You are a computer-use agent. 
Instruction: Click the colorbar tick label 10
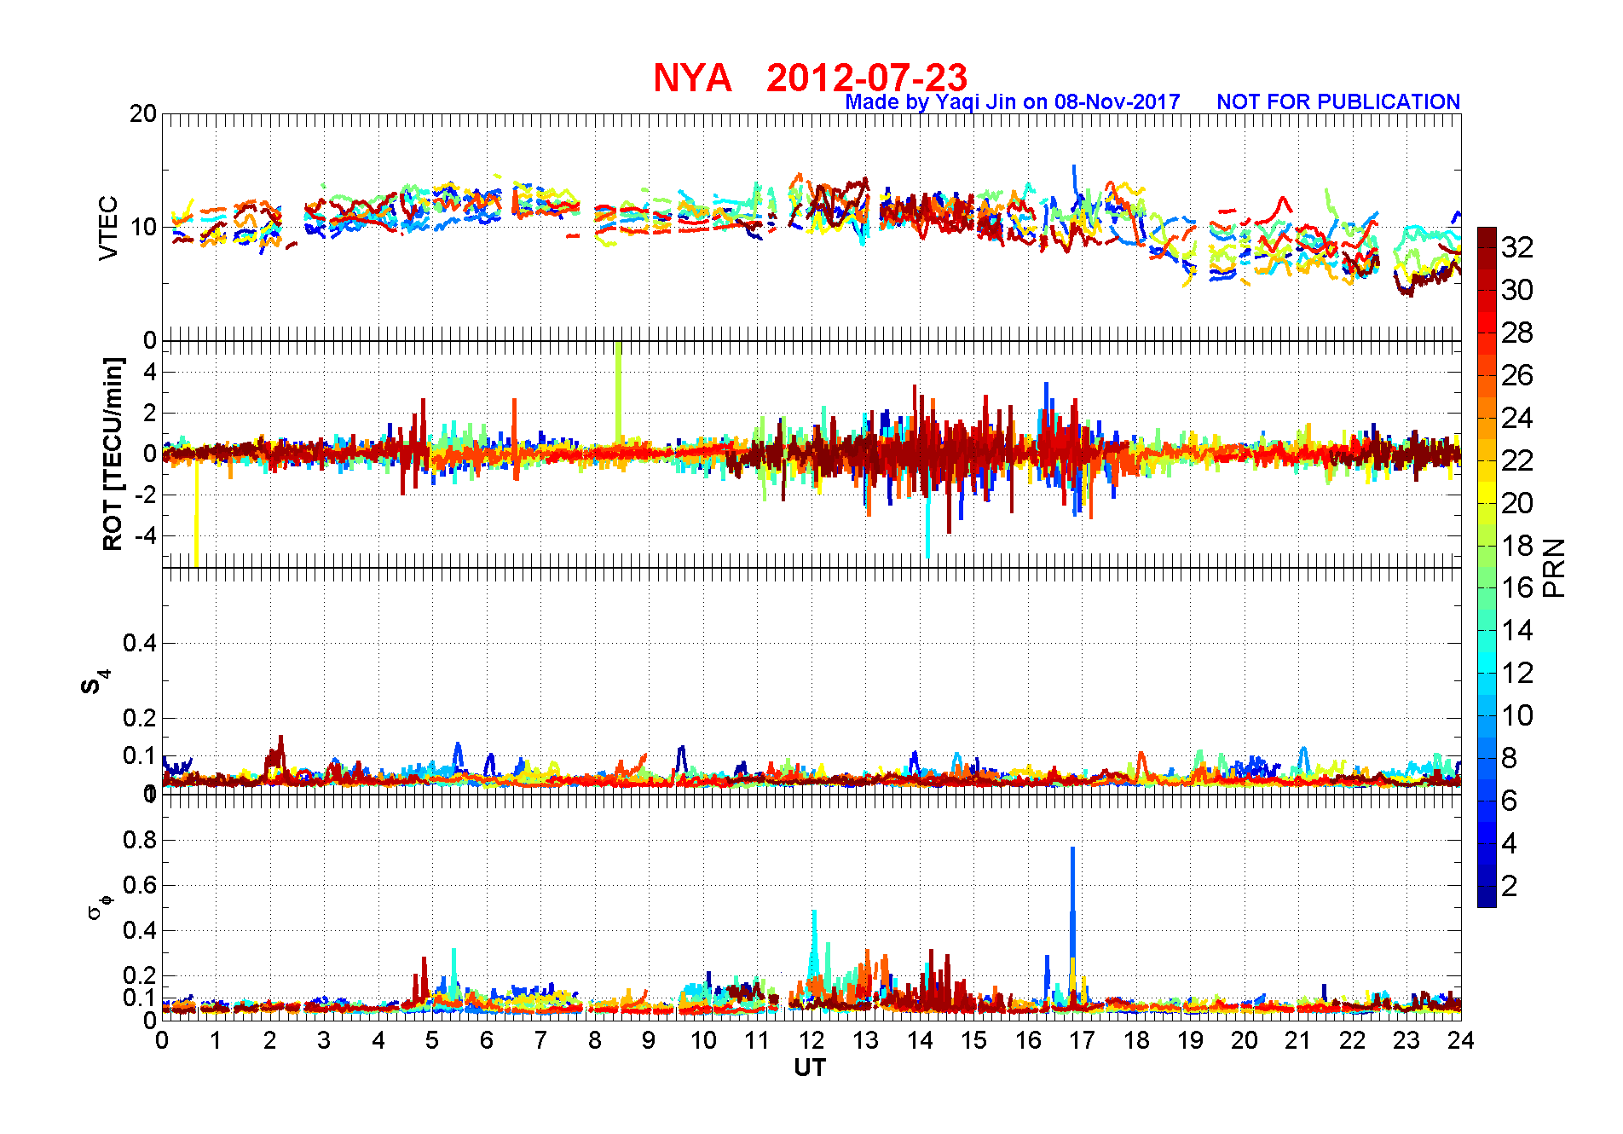click(1517, 715)
